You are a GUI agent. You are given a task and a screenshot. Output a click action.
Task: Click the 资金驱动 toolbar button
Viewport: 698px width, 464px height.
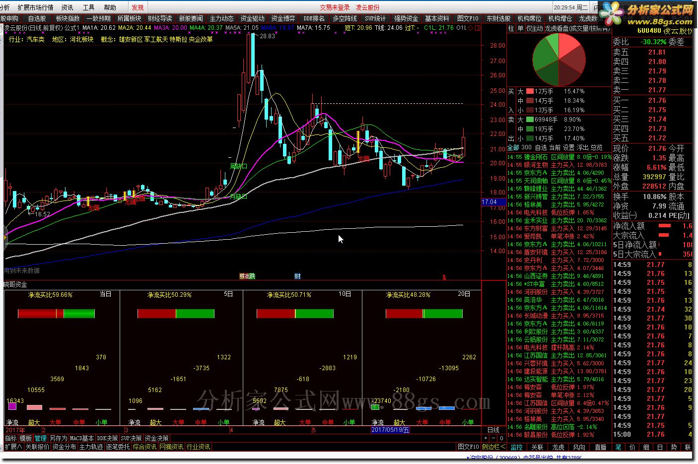[252, 18]
